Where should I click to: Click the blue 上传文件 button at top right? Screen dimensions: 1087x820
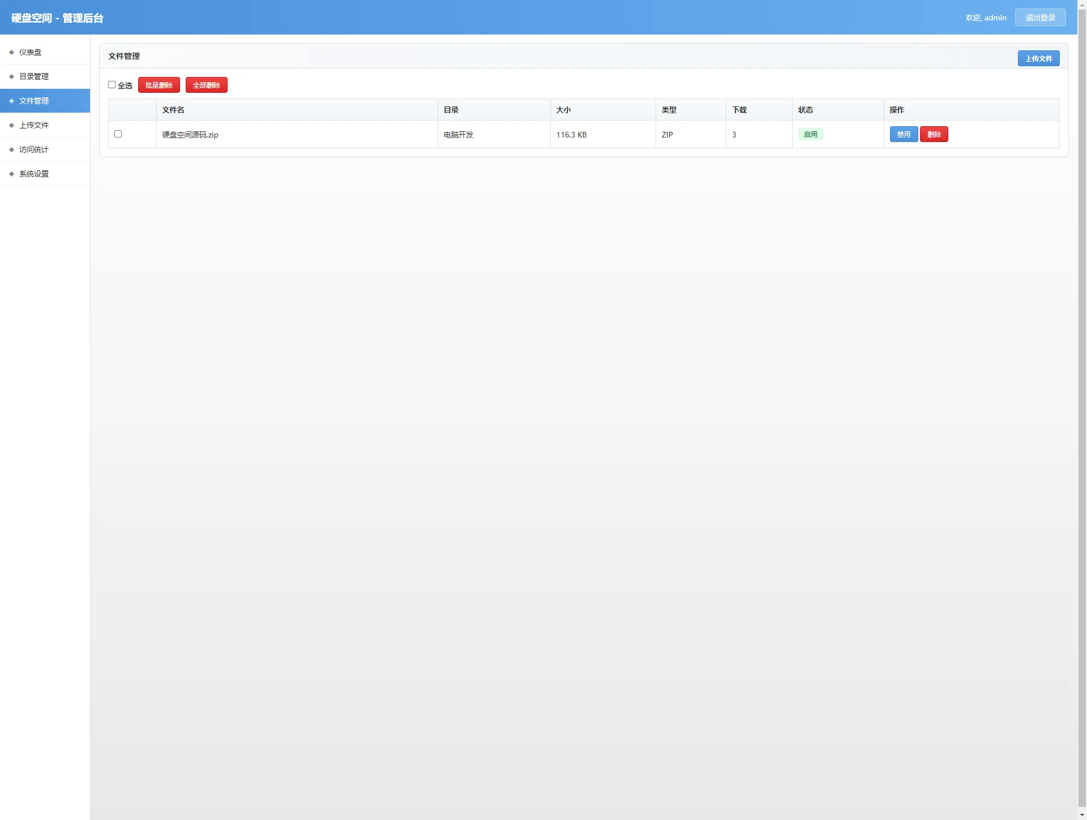click(1038, 58)
